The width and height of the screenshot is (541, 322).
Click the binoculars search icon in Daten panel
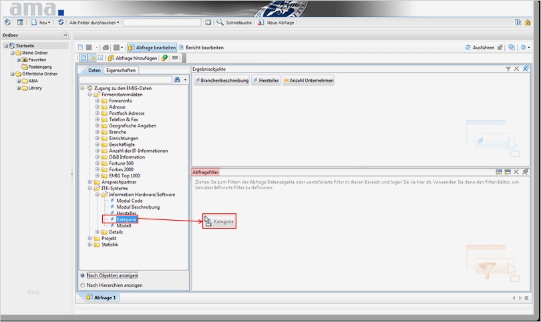pyautogui.click(x=177, y=79)
